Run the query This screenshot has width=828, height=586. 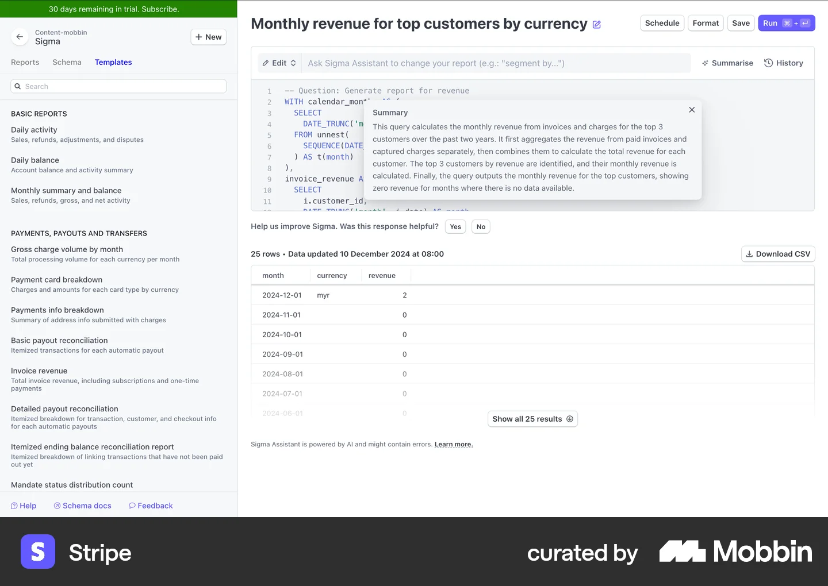point(787,23)
